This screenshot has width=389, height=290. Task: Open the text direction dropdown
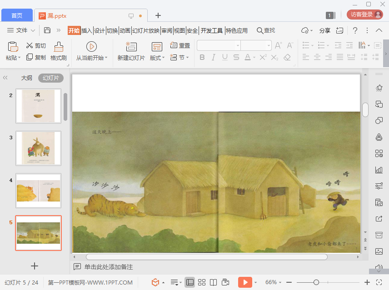click(x=369, y=45)
